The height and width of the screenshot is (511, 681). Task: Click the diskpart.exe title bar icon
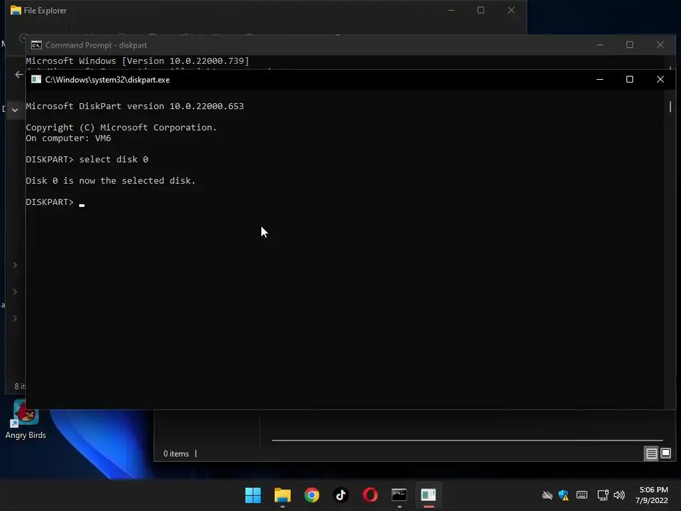click(36, 80)
